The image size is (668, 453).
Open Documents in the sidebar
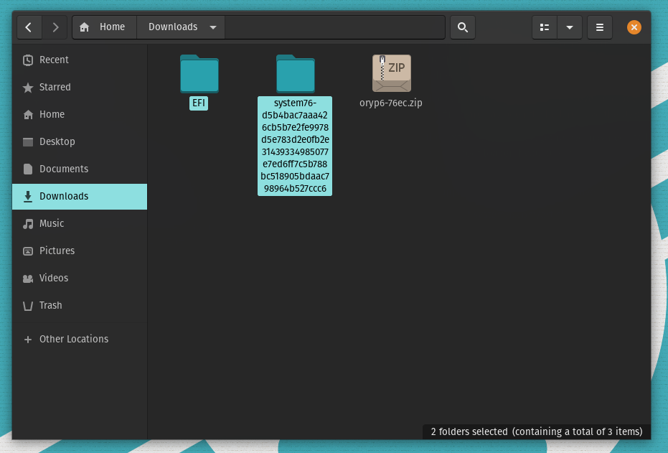(64, 169)
